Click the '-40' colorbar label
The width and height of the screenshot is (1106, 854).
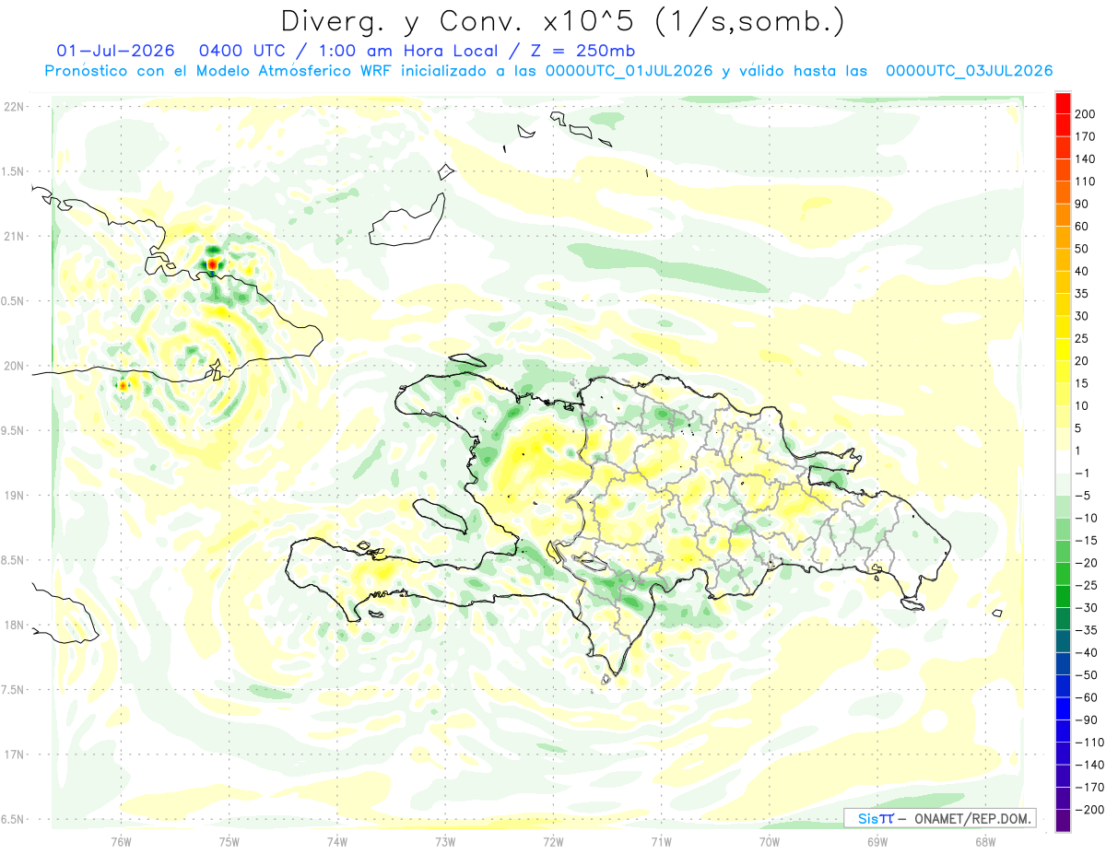[1088, 653]
